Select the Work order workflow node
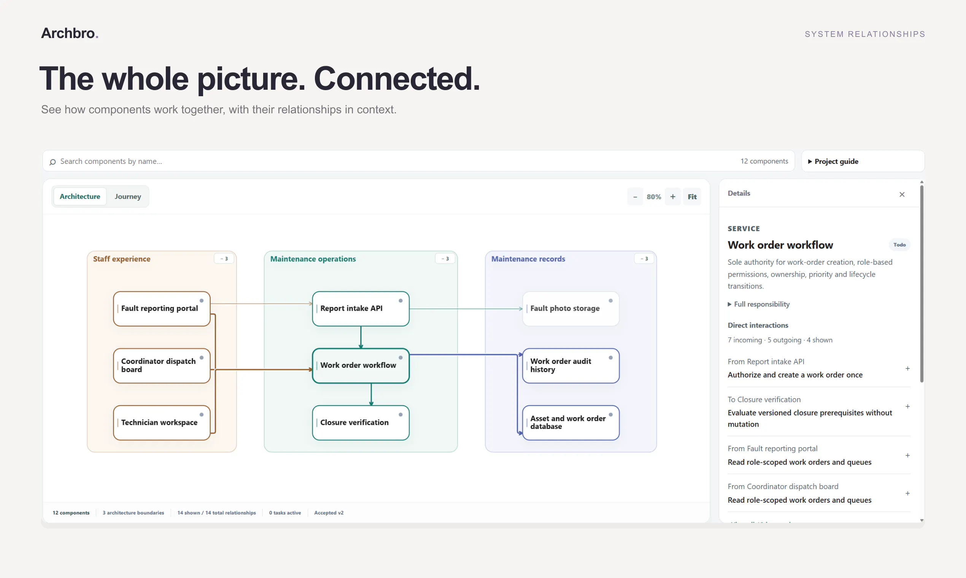This screenshot has width=966, height=578. pyautogui.click(x=361, y=365)
